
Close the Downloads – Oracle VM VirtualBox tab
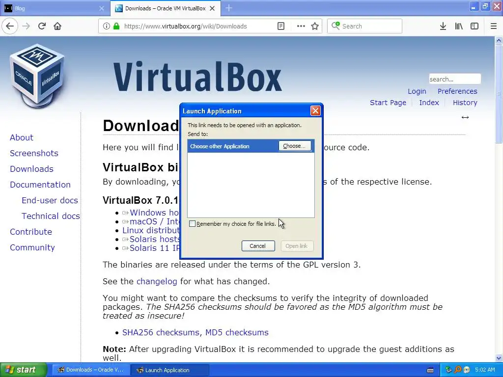212,8
